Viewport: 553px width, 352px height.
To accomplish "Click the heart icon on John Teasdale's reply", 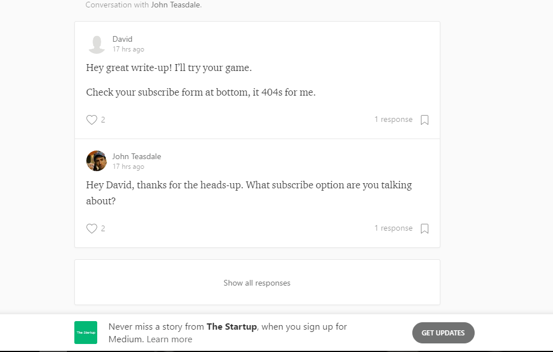I will pos(91,228).
